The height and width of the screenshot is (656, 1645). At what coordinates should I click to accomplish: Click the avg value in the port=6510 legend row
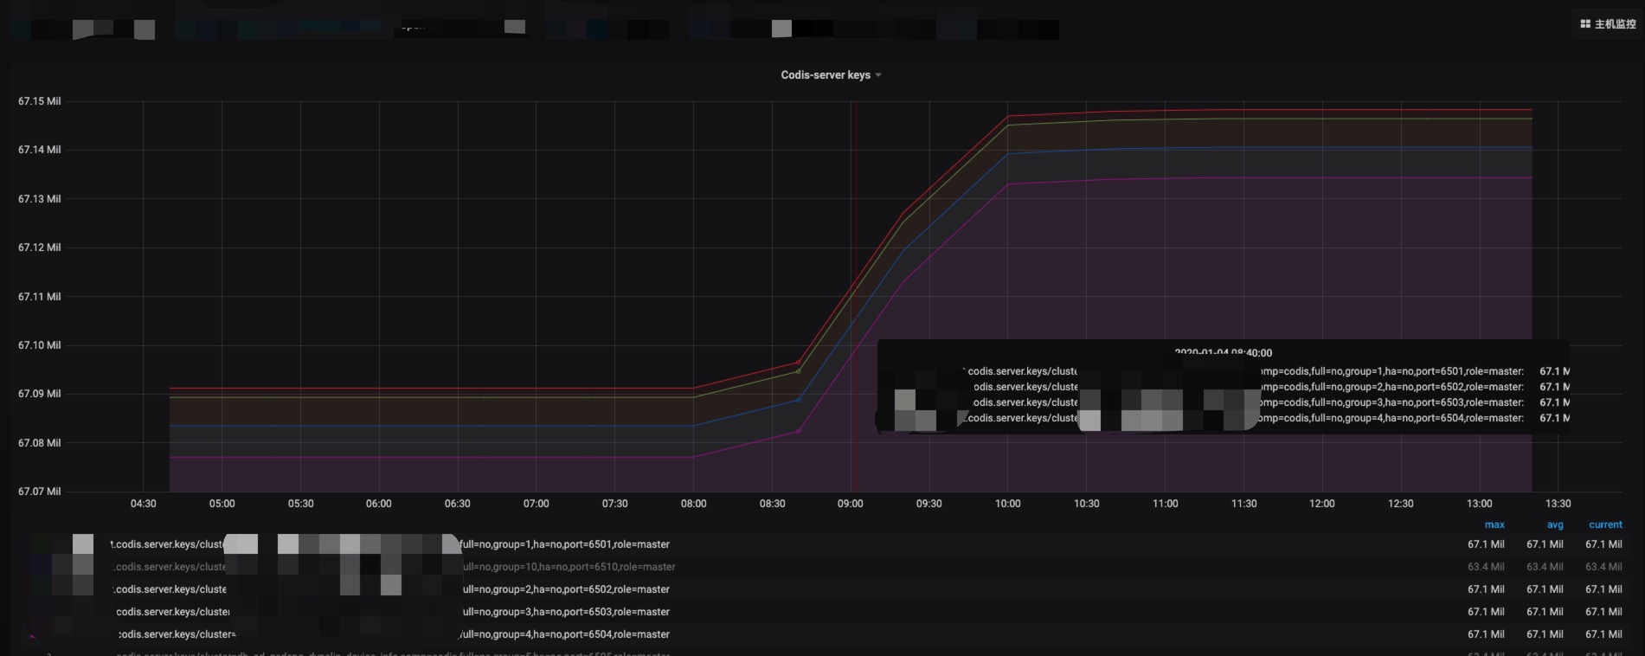(1545, 567)
